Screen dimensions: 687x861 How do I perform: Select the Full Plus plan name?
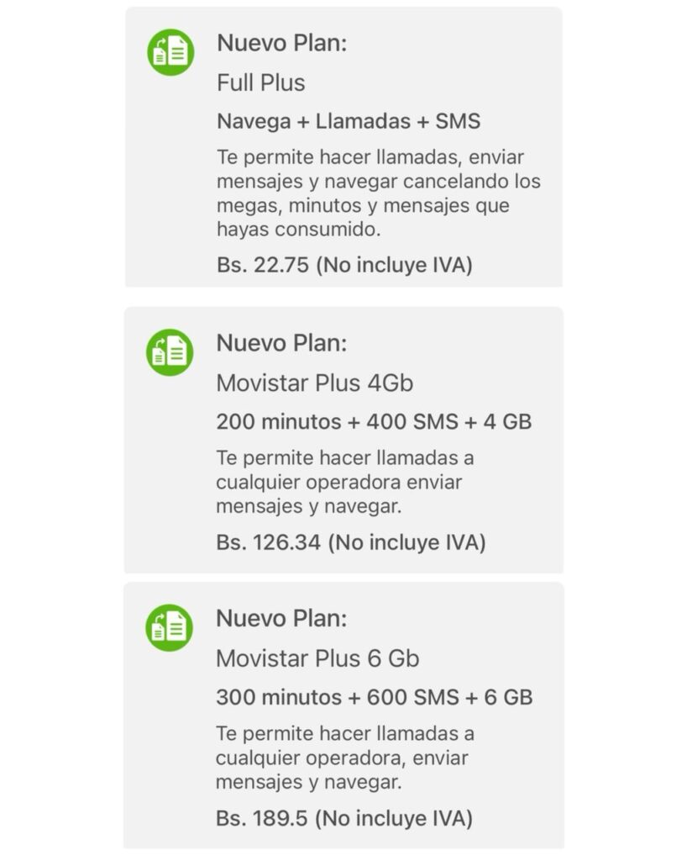[261, 83]
